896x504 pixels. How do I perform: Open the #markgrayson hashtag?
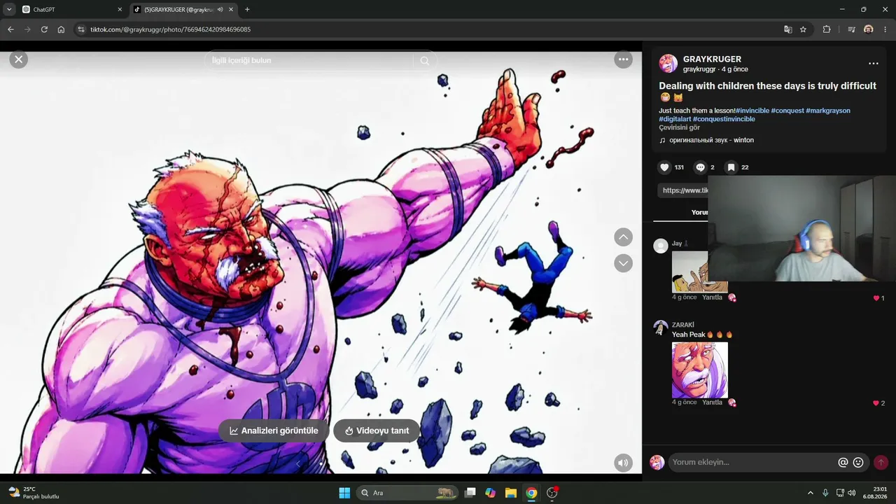[828, 111]
